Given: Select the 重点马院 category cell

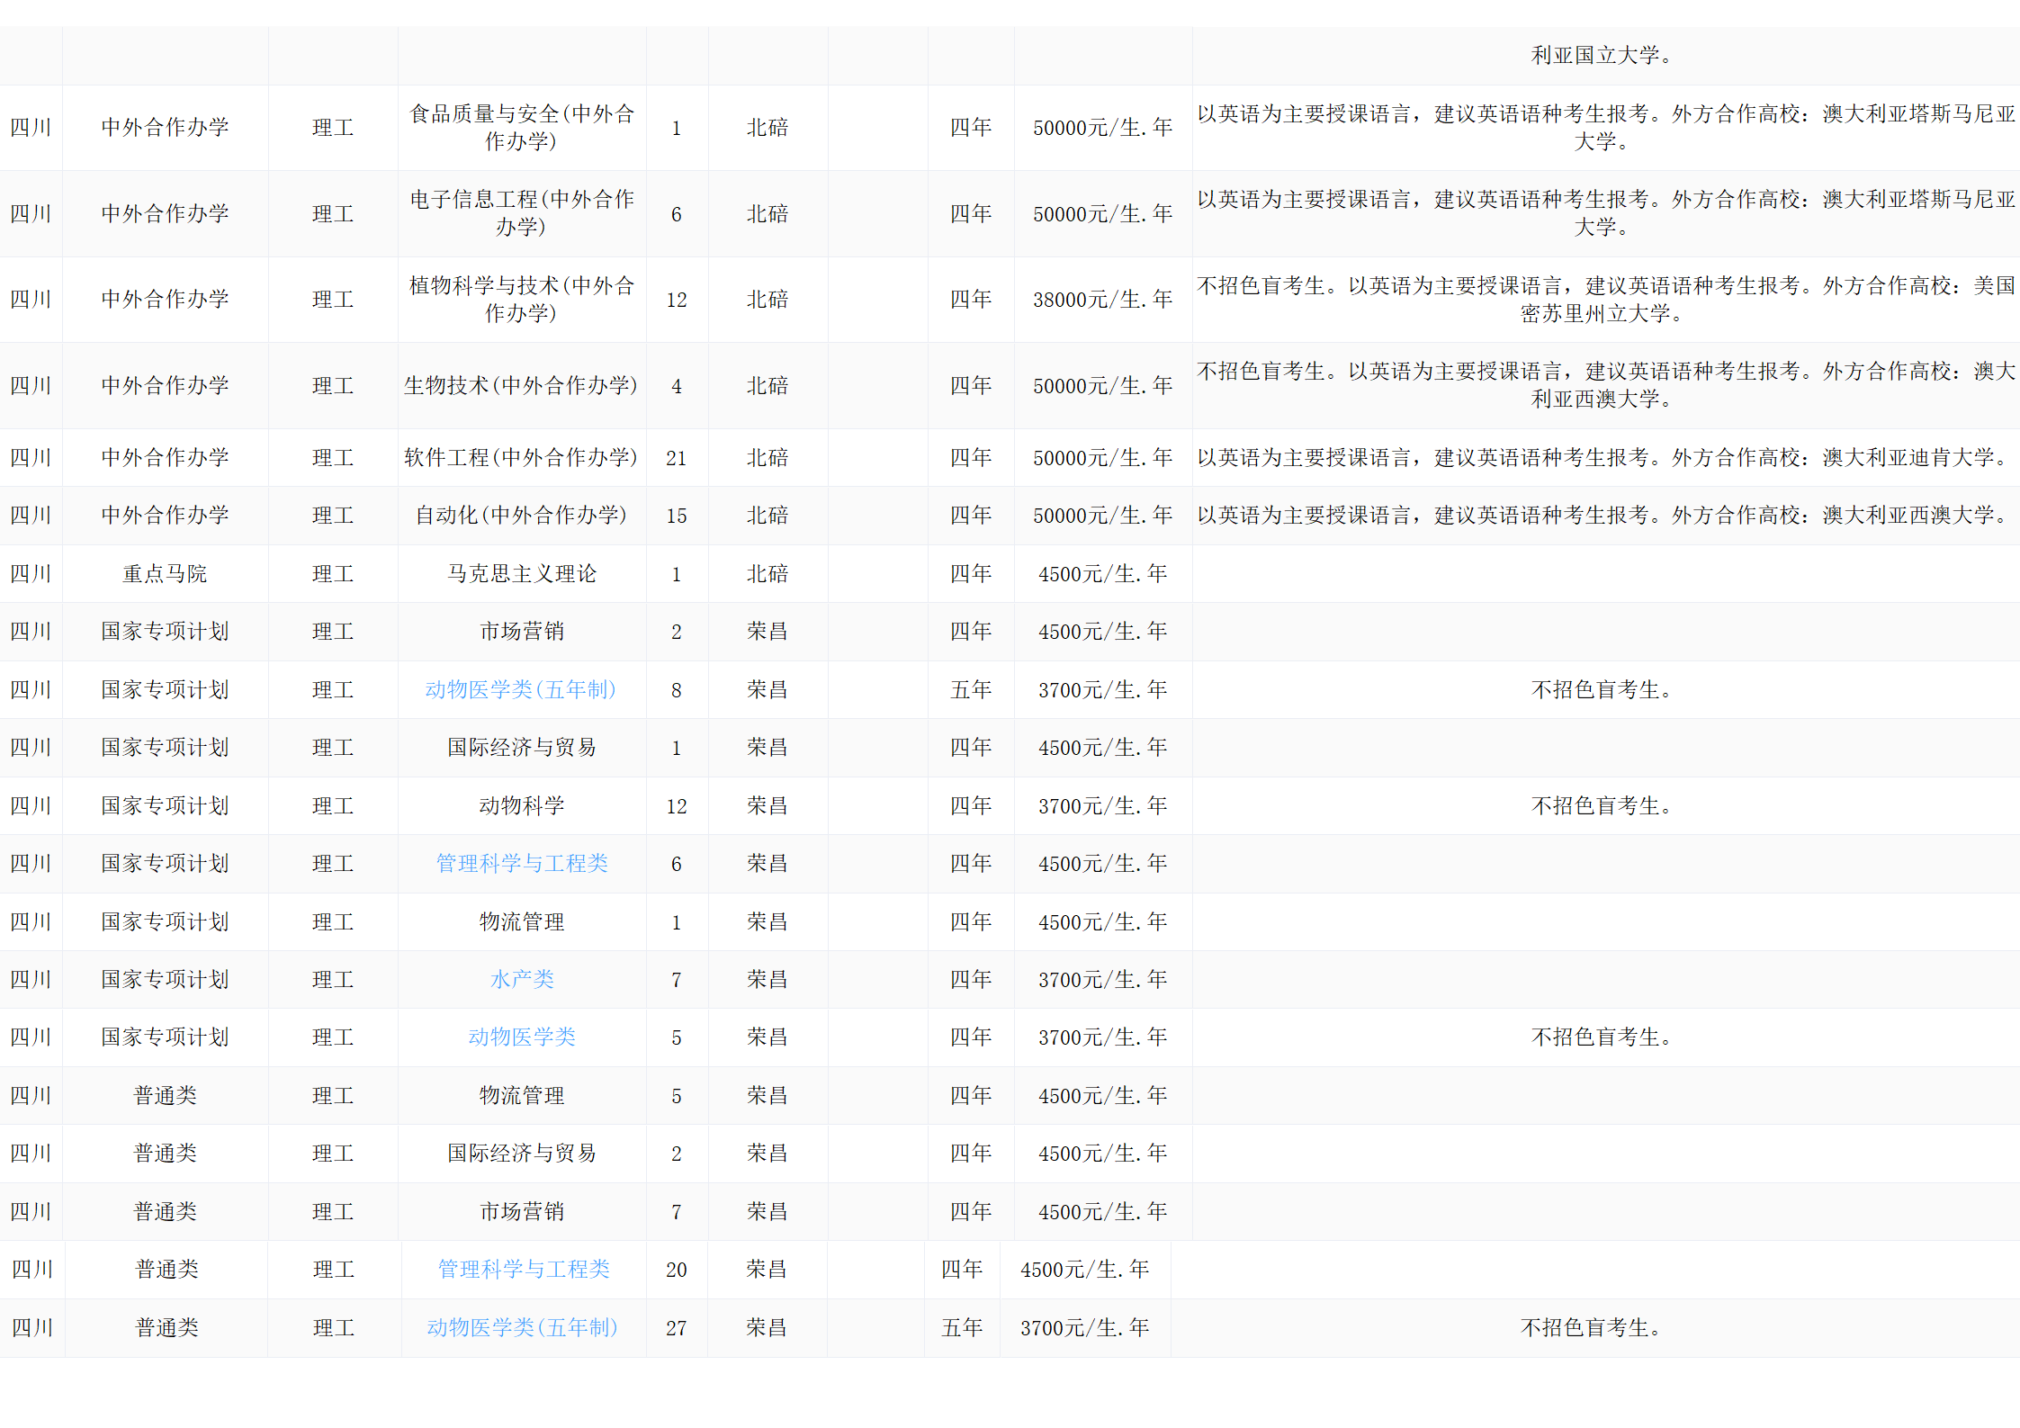Looking at the screenshot, I should pos(165,573).
